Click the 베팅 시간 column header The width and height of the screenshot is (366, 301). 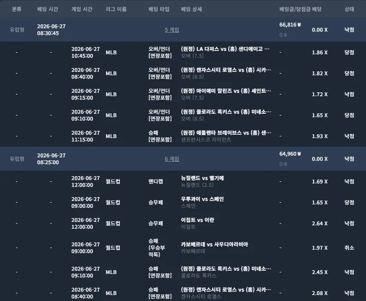(48, 9)
